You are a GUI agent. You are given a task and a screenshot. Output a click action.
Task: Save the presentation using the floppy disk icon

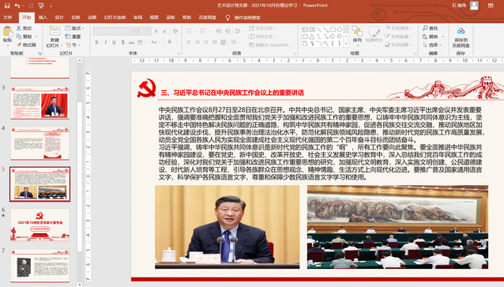(x=7, y=6)
